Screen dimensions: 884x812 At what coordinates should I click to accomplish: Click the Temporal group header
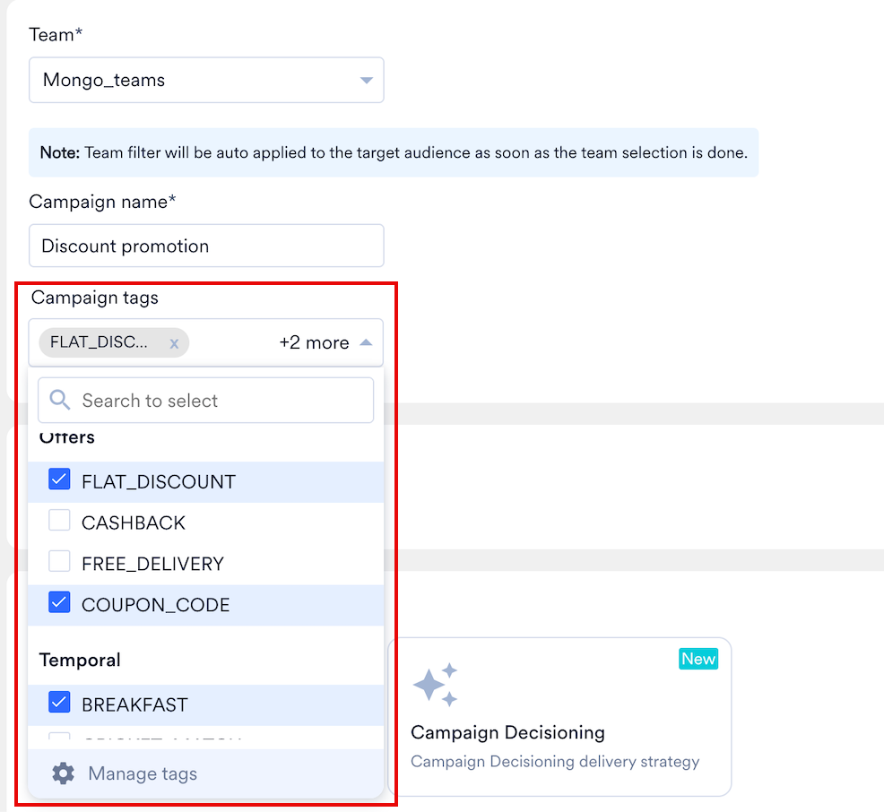tap(80, 660)
